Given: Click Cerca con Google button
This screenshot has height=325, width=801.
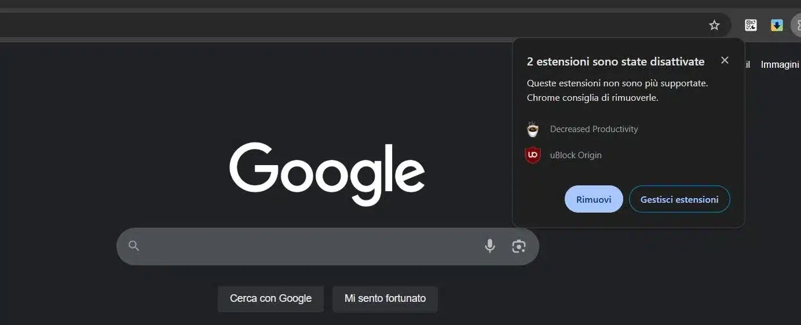Looking at the screenshot, I should pyautogui.click(x=270, y=299).
